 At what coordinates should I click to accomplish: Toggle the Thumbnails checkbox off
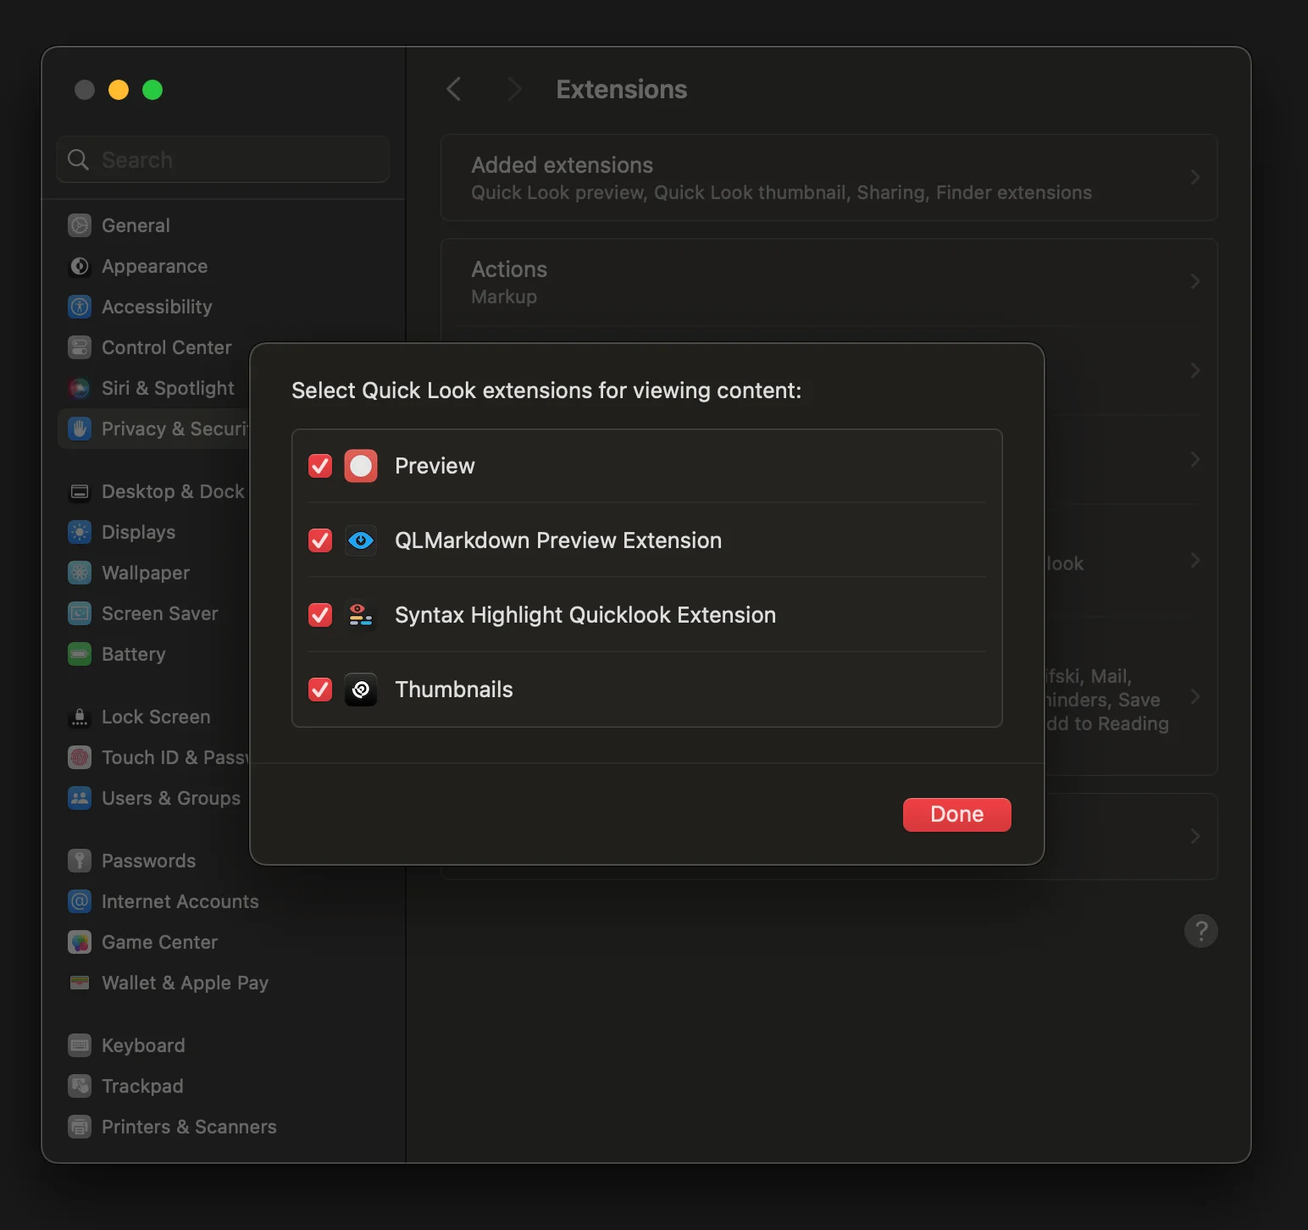[320, 690]
